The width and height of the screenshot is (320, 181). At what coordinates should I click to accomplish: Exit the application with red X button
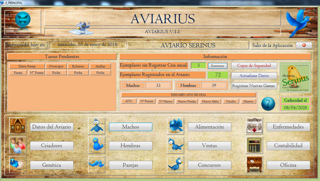(x=304, y=45)
